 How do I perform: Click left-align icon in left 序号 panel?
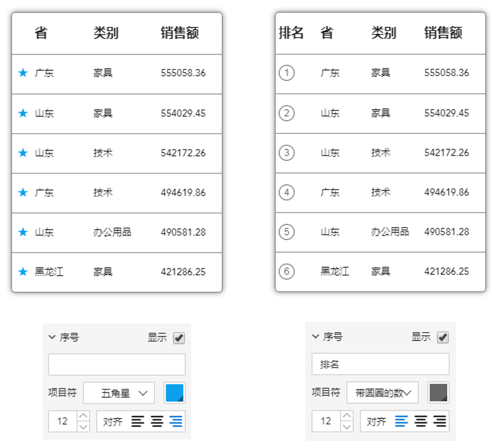[x=138, y=421]
